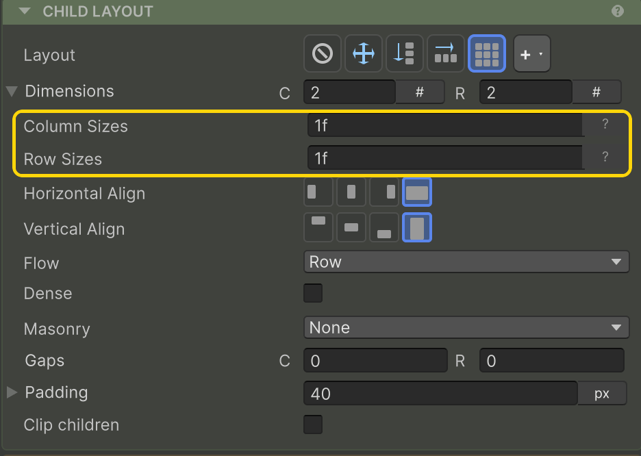Image resolution: width=641 pixels, height=456 pixels.
Task: Collapse the Child Layout section
Action: (25, 11)
